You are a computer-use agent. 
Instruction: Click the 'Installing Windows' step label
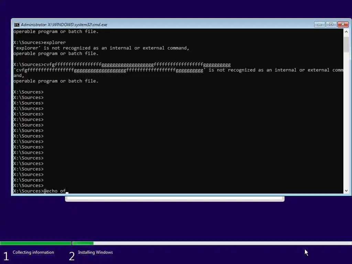[x=96, y=252]
